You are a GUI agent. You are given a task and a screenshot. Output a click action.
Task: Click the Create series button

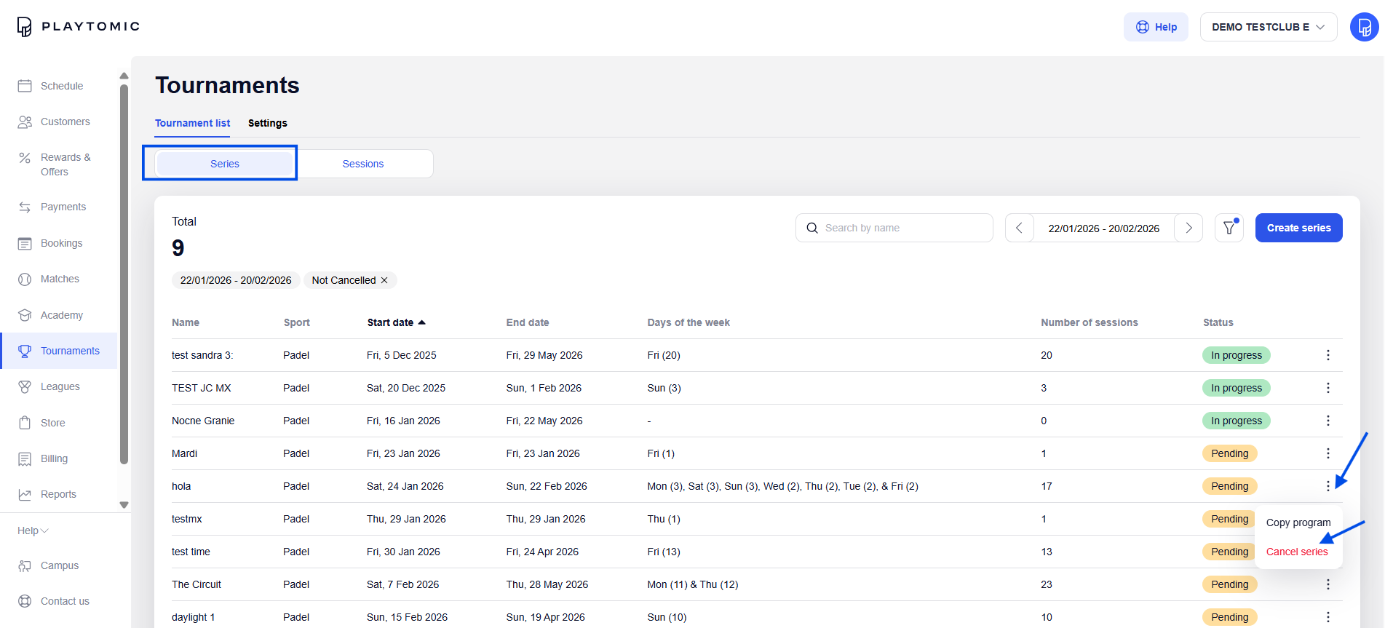1298,228
